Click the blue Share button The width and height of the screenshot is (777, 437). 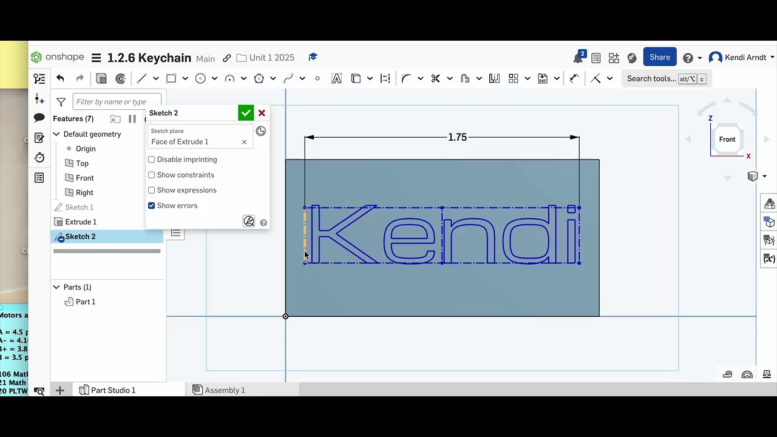[x=660, y=57]
